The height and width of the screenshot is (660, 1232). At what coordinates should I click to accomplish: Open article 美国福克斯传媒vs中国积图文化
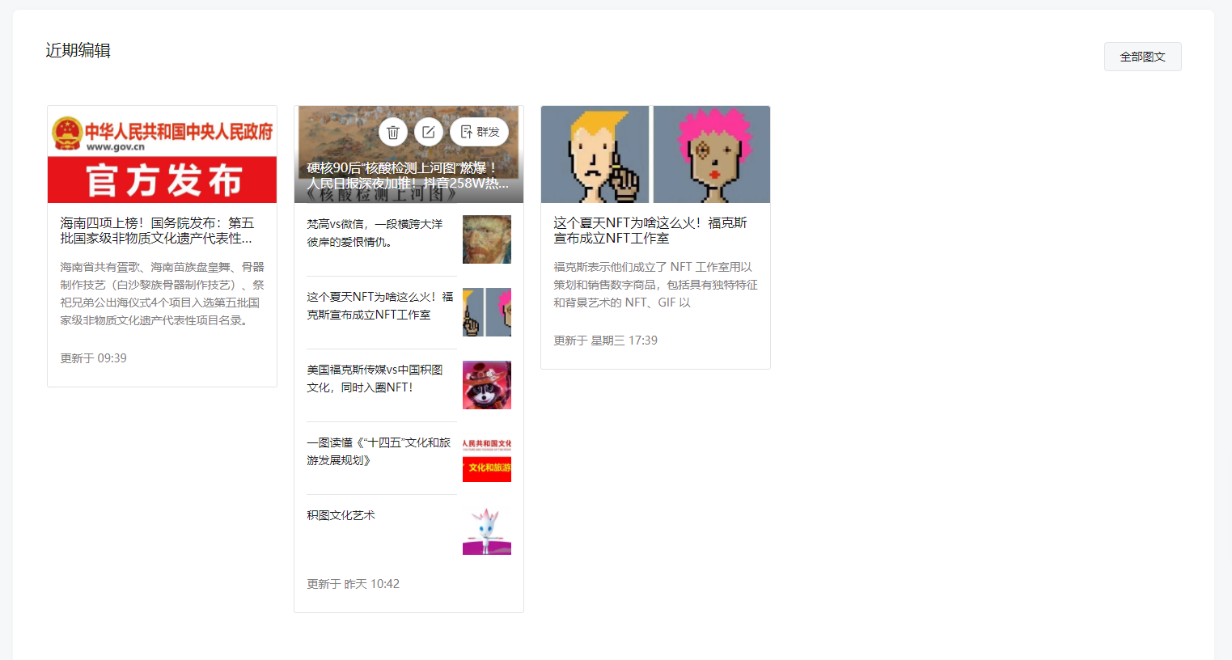coord(375,379)
